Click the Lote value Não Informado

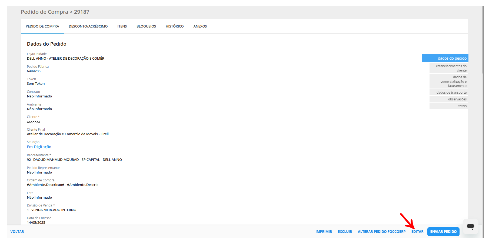[x=39, y=198]
